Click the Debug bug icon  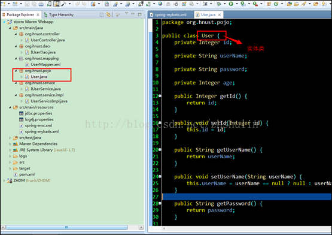pos(219,4)
